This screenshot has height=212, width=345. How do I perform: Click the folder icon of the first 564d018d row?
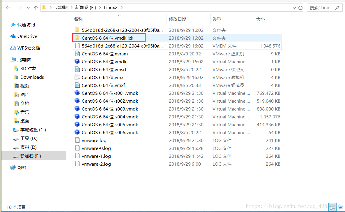pos(77,30)
